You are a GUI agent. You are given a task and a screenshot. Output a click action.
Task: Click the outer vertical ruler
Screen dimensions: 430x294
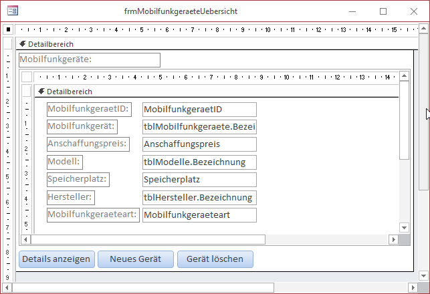pyautogui.click(x=8, y=164)
